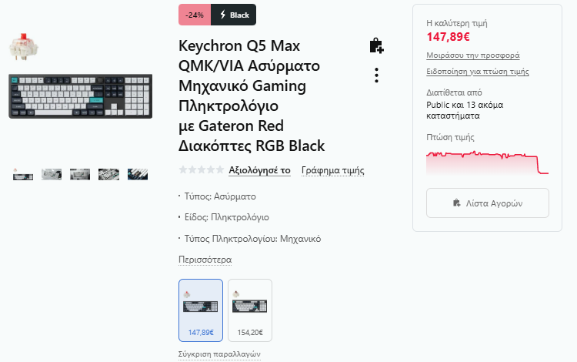Click Ειδοποίηση για πτώση τιμής link

[x=477, y=72]
